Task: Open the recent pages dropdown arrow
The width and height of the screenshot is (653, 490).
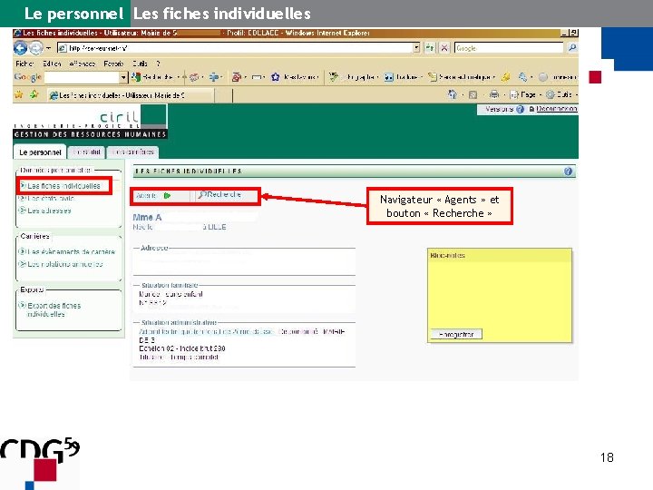Action: coord(49,48)
